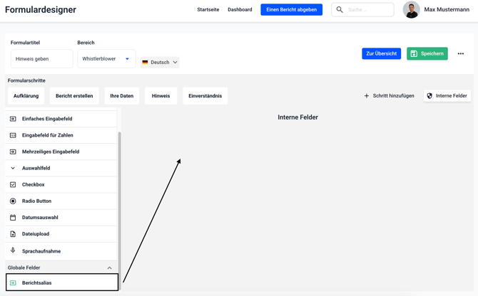Screen dimensions: 478x296
Task: Click the multiline input field icon
Action: 13,152
